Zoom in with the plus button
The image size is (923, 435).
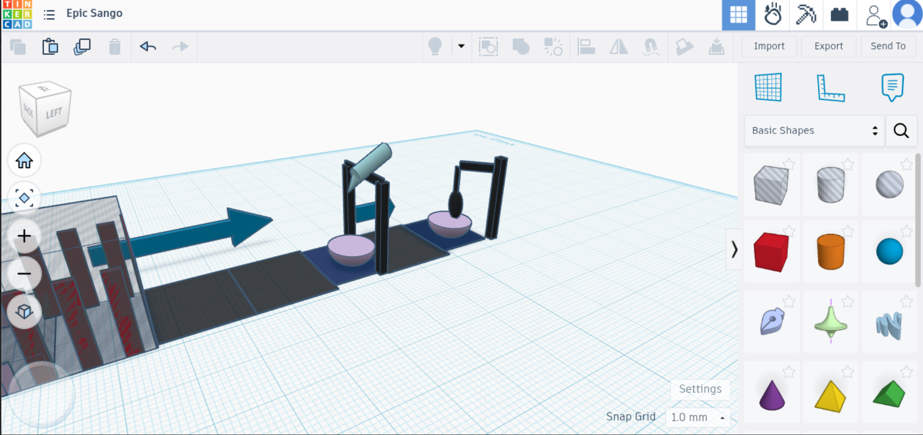[24, 236]
